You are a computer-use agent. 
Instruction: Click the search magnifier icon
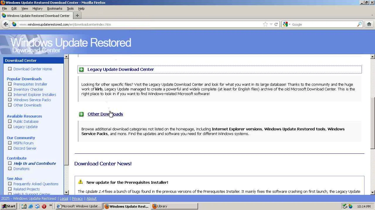359,24
